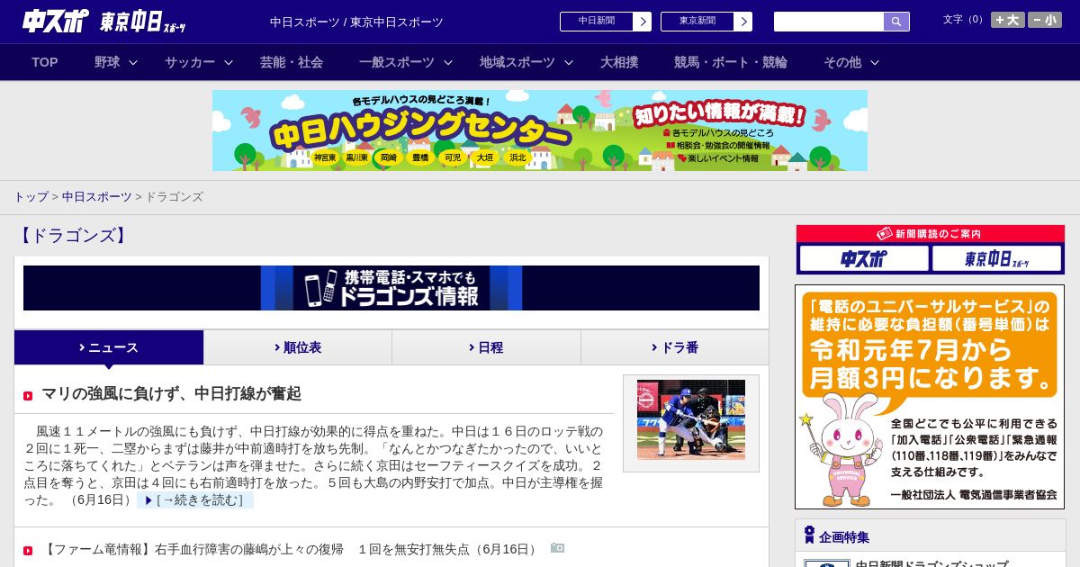Image resolution: width=1080 pixels, height=567 pixels.
Task: Expand the その他 dropdown chevron
Action: [875, 62]
